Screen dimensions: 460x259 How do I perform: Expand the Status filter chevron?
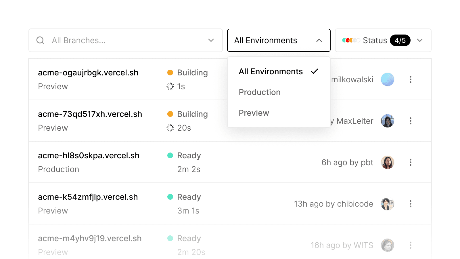tap(420, 40)
